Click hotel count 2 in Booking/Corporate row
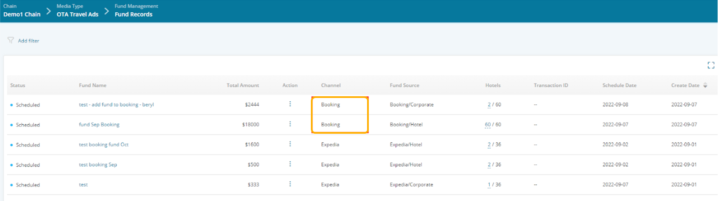This screenshot has width=718, height=201. (x=489, y=105)
